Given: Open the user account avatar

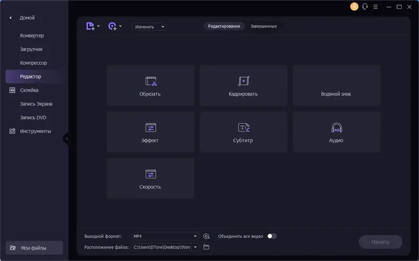Looking at the screenshot, I should coord(355,7).
